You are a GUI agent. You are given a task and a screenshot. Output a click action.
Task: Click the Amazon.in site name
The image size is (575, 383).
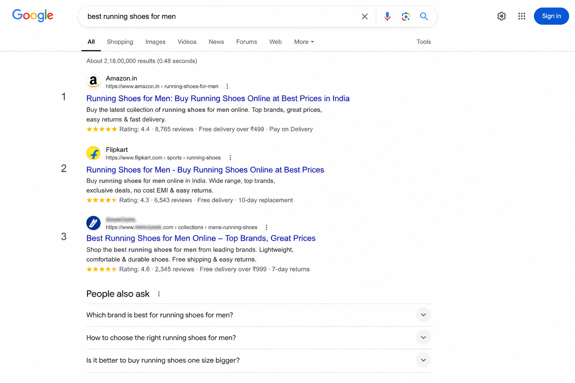coord(121,78)
